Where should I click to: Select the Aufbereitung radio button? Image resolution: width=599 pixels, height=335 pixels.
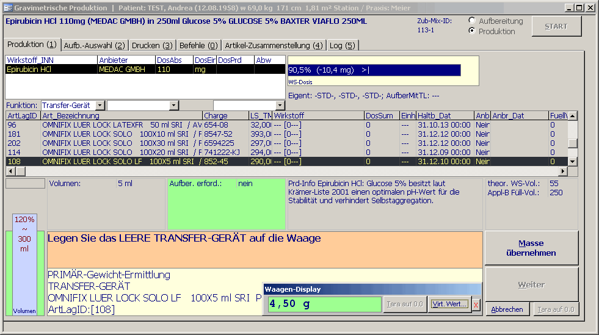(472, 21)
